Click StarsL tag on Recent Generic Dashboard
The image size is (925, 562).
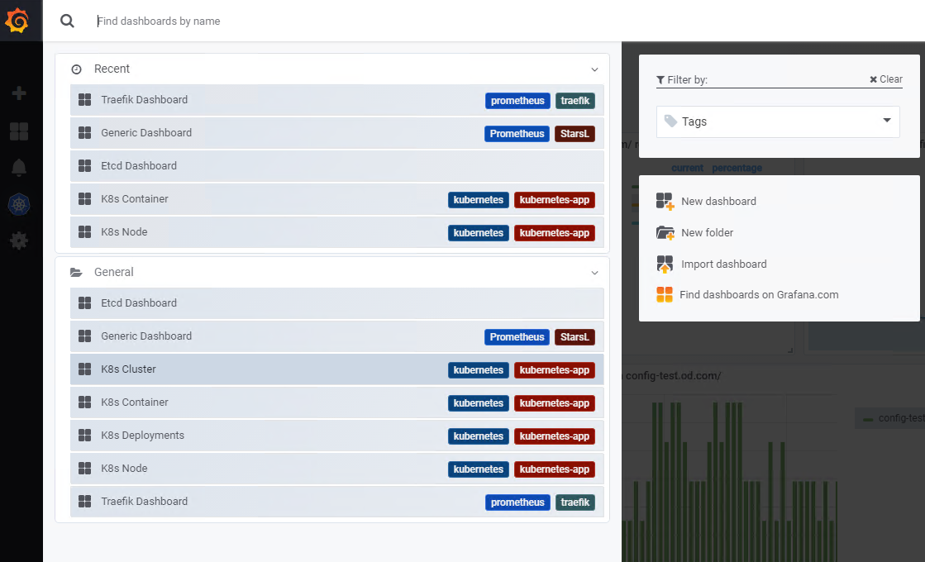tap(575, 134)
